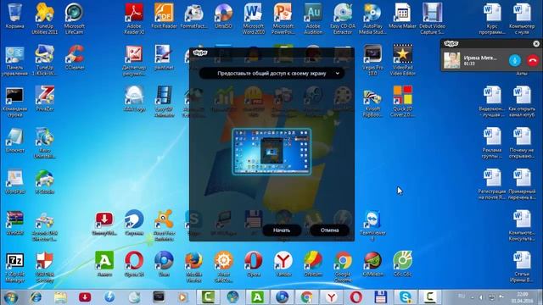This screenshot has width=543, height=305.
Task: Open Yandex browser desktop shortcut
Action: click(x=283, y=264)
